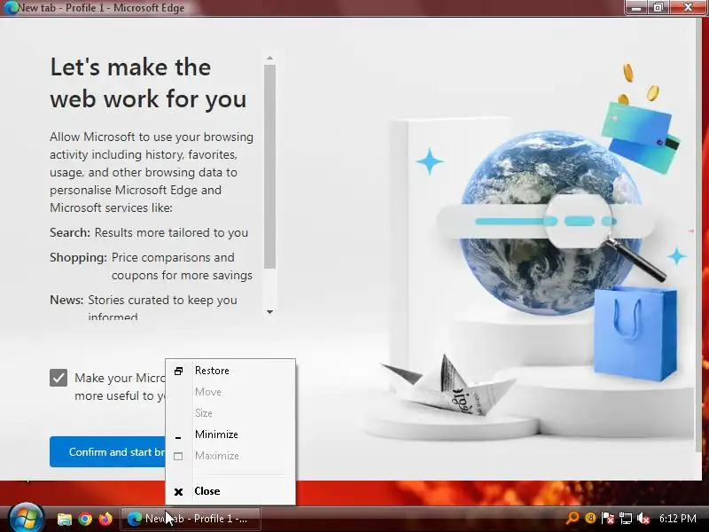This screenshot has width=709, height=532.
Task: Click the 'Let's make the web work for you' heading
Action: pos(148,83)
